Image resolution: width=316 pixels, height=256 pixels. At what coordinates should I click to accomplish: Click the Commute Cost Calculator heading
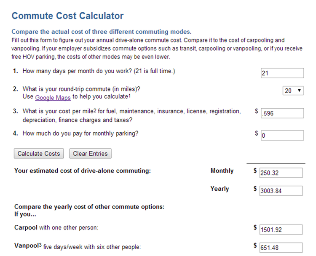pos(67,16)
